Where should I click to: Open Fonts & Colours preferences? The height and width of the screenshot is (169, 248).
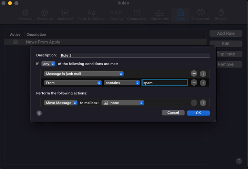click(91, 15)
